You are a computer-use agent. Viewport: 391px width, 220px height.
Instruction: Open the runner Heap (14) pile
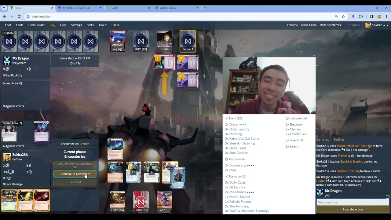tap(118, 202)
